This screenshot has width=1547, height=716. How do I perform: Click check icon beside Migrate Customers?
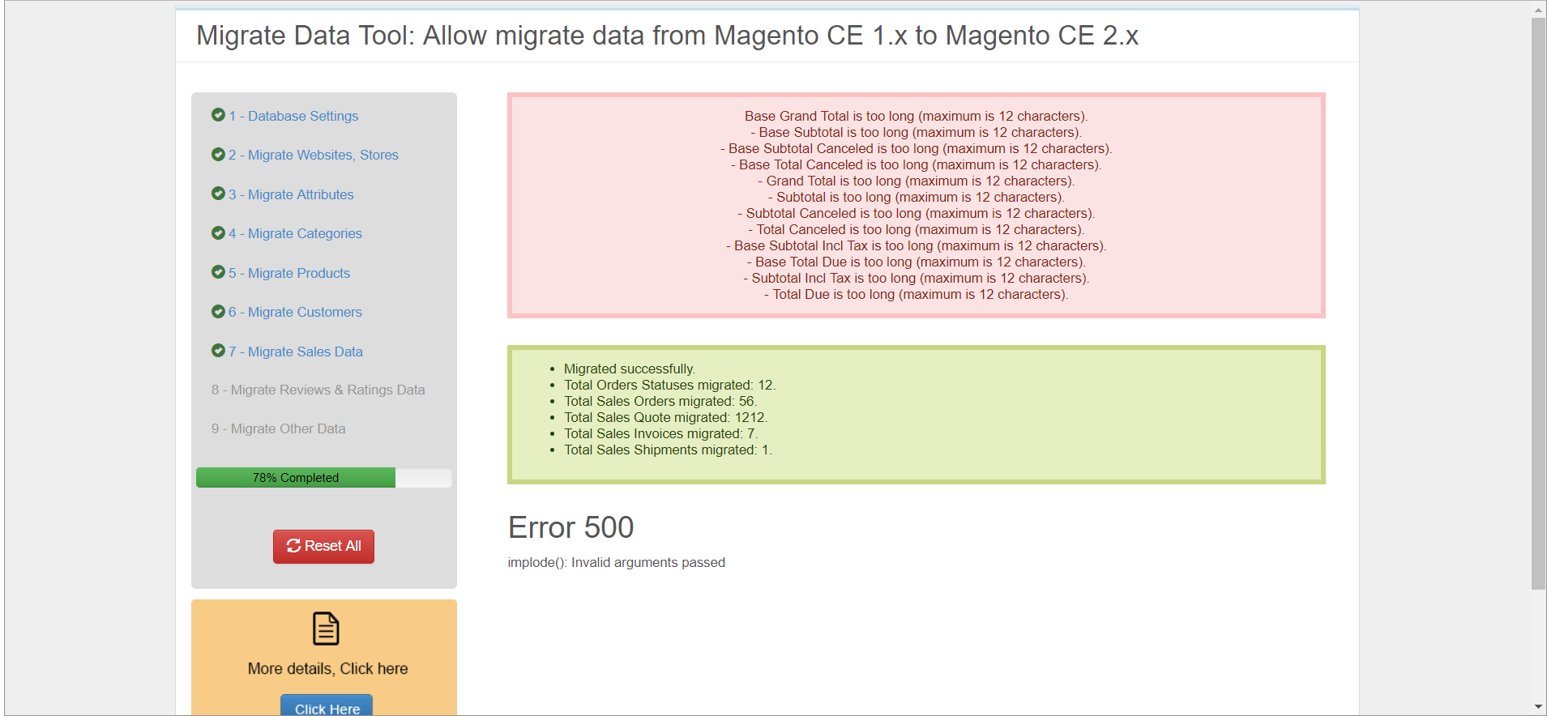coord(218,311)
